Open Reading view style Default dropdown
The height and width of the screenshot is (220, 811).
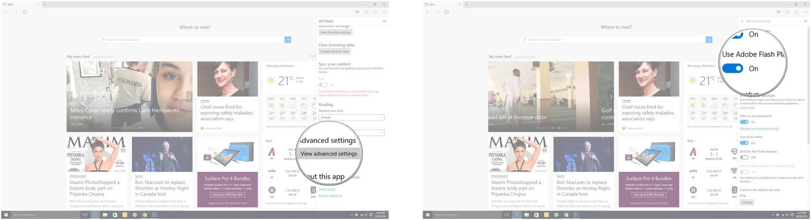click(x=351, y=118)
